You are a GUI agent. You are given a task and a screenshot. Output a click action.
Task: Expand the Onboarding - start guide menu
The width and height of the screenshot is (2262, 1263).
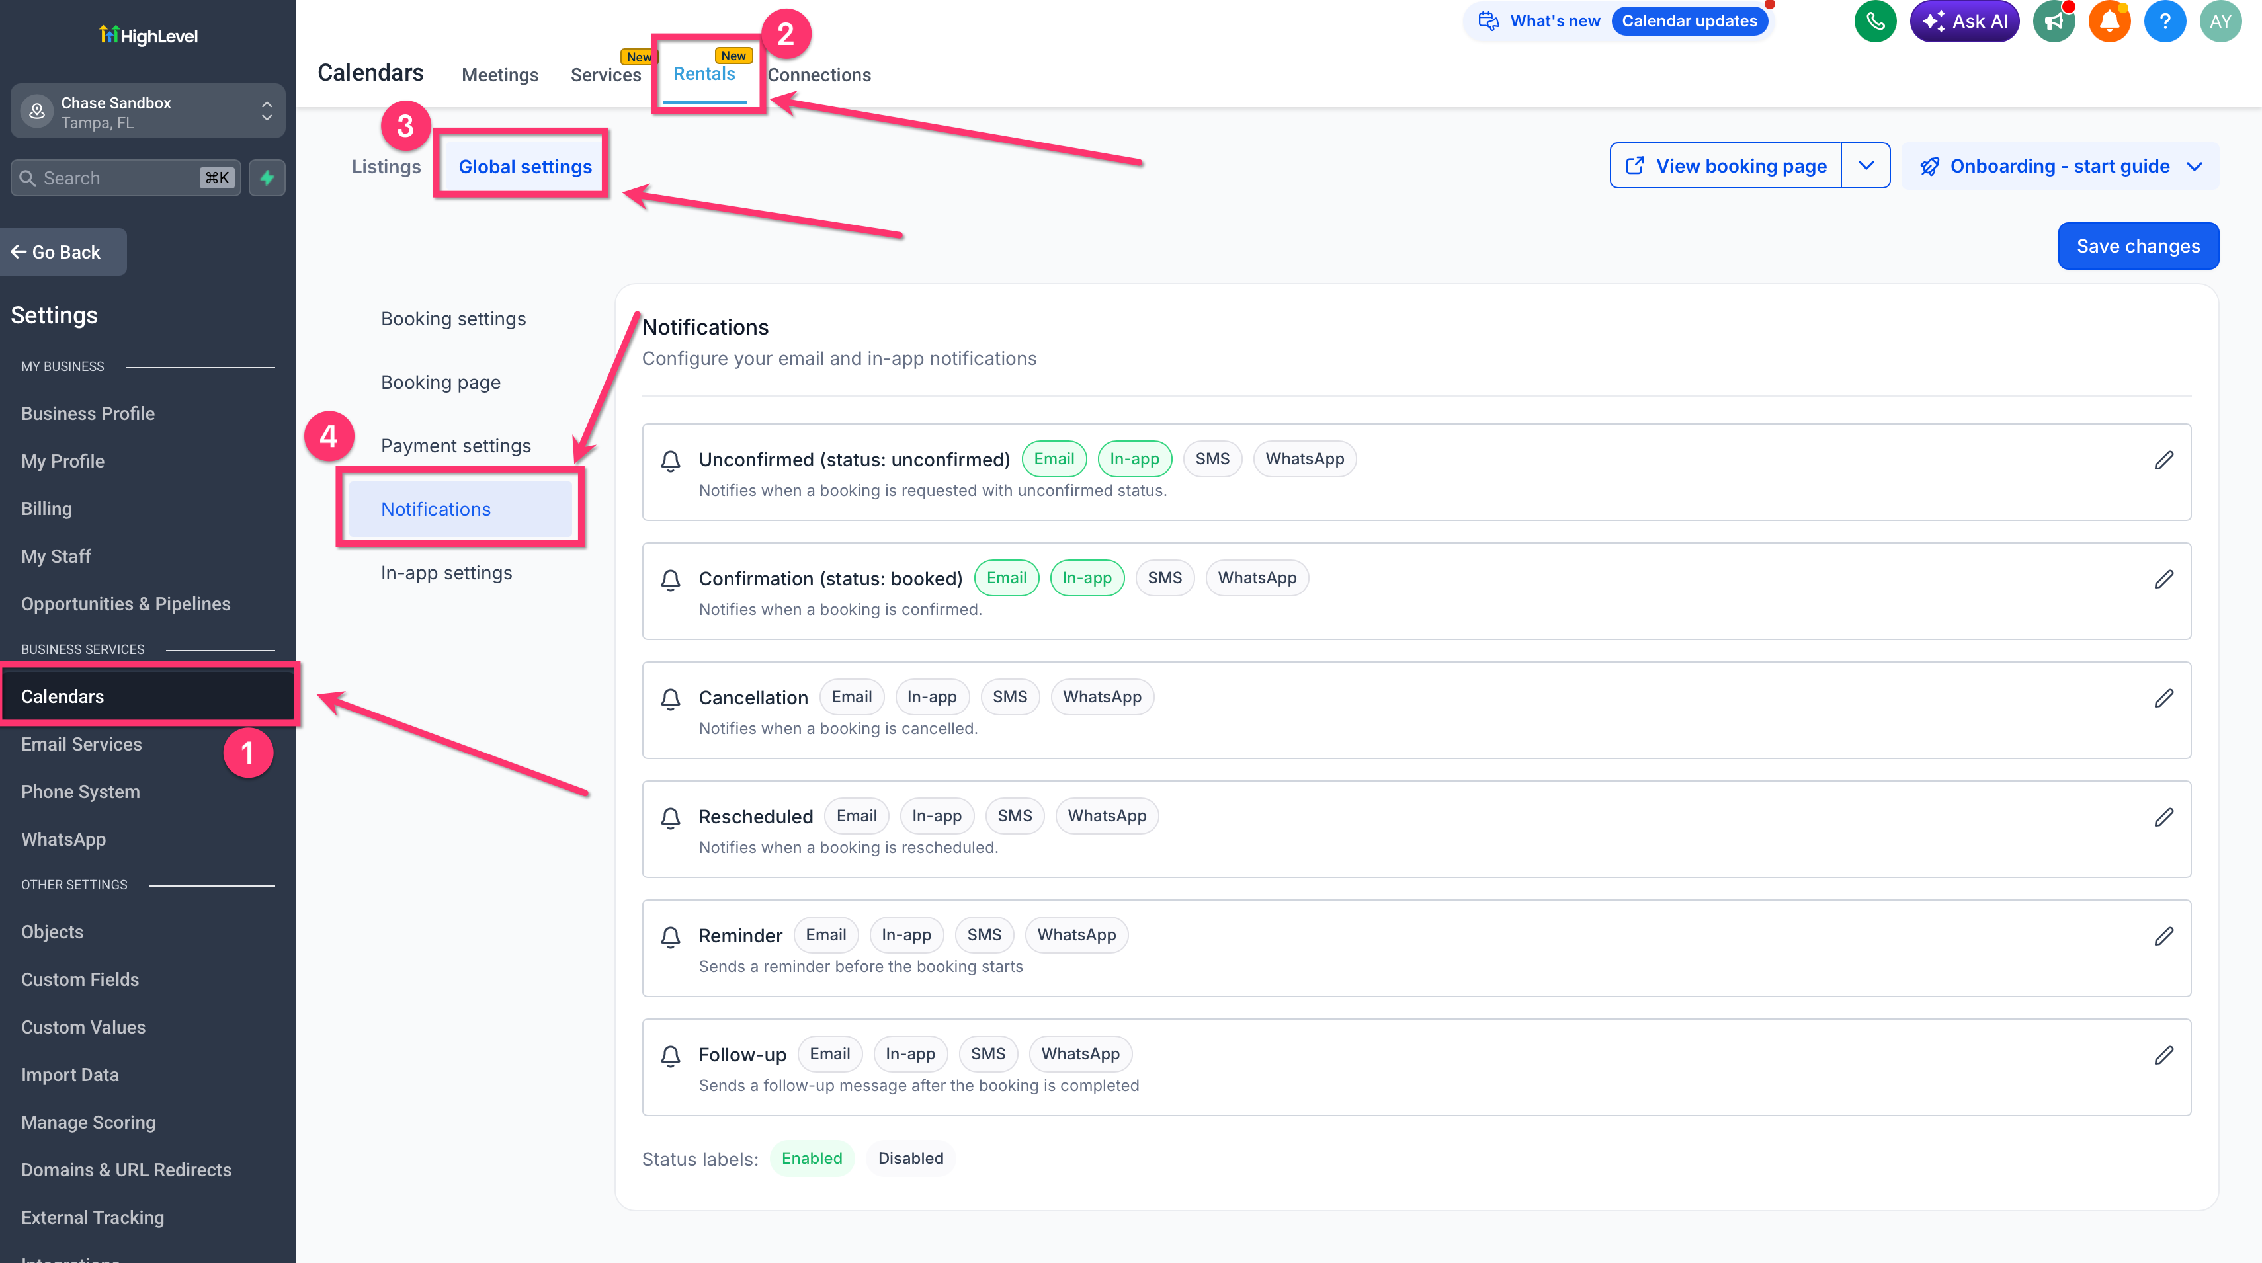point(2060,166)
